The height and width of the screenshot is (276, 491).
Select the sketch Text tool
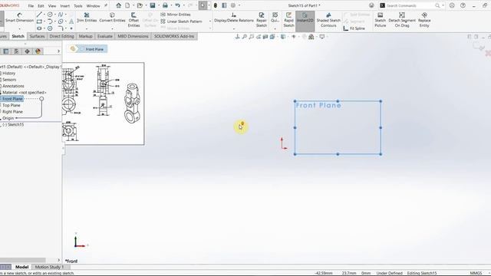coord(71,21)
